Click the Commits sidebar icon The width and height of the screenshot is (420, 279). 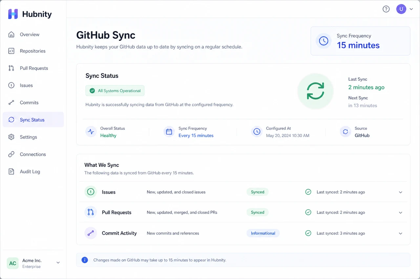pyautogui.click(x=11, y=103)
